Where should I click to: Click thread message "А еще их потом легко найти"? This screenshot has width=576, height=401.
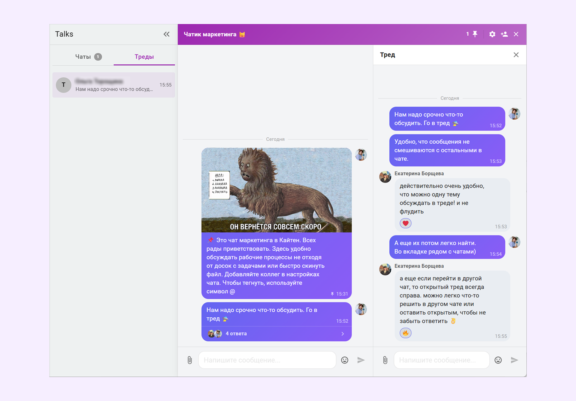447,247
